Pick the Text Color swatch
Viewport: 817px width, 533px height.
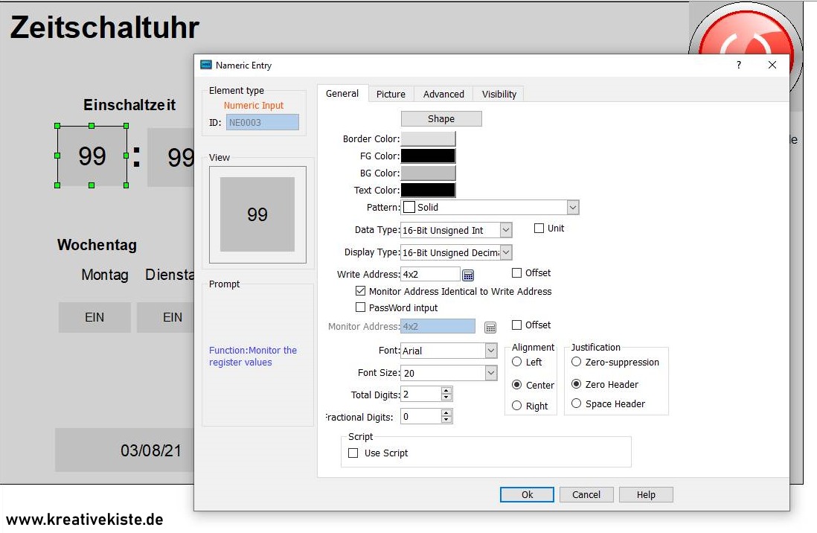click(428, 191)
